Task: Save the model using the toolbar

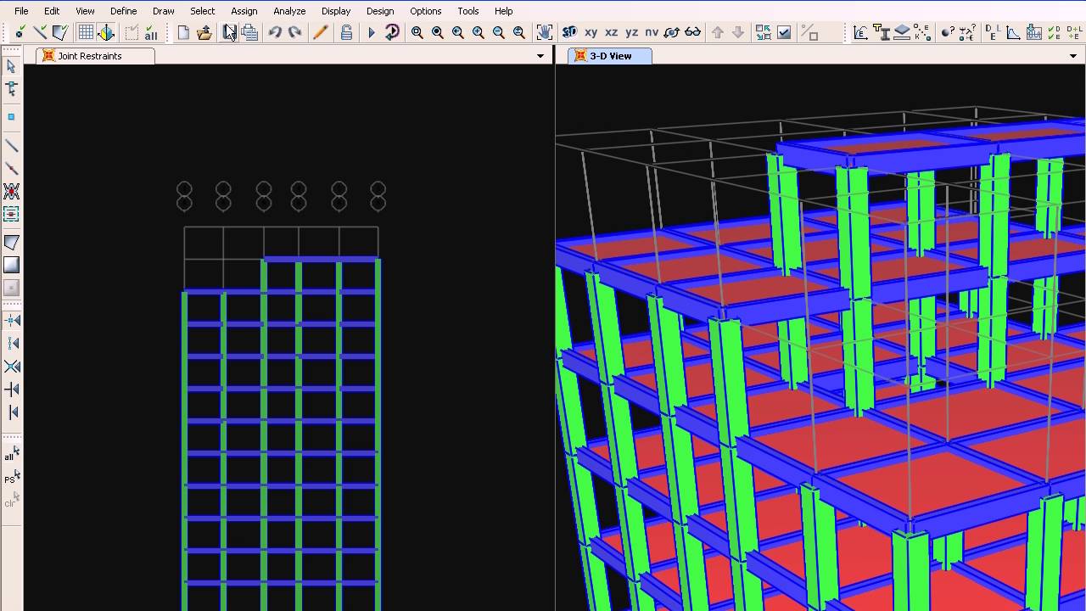Action: coord(229,32)
